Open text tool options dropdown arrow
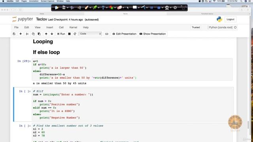This screenshot has width=253, height=142. [107, 8]
